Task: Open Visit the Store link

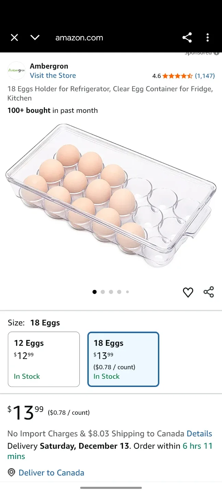Action: pyautogui.click(x=53, y=75)
